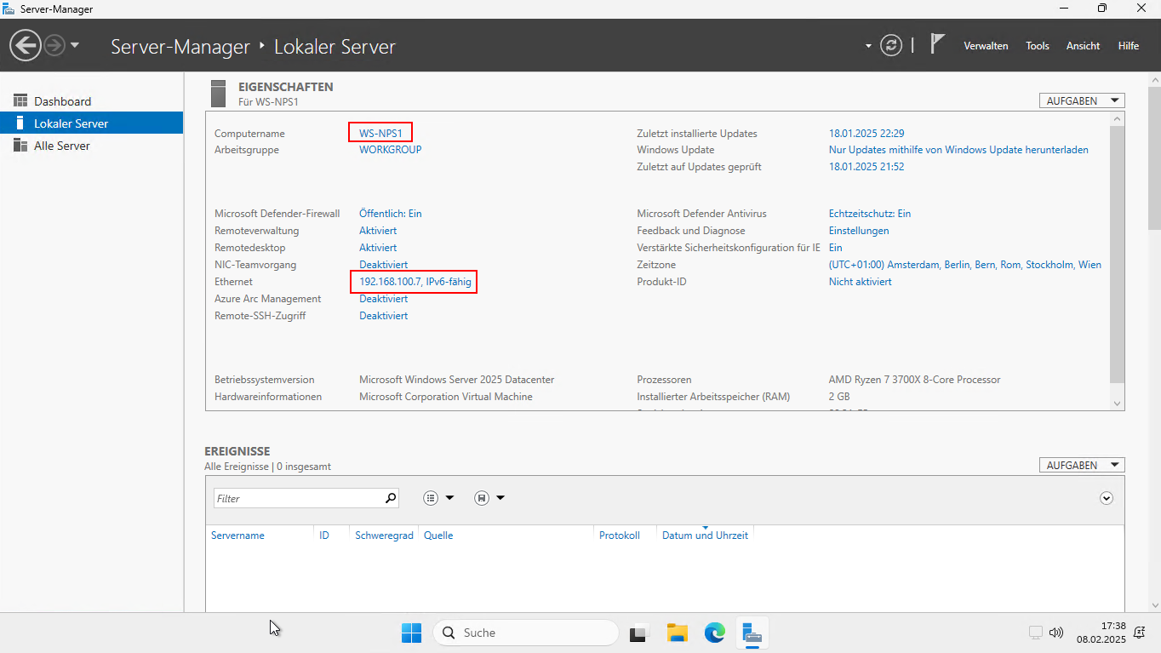
Task: Click the Server-Manager taskbar icon
Action: tap(752, 633)
